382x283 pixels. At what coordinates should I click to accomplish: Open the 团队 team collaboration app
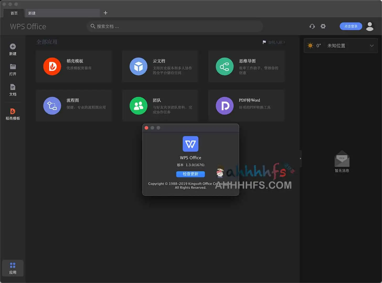coord(160,106)
